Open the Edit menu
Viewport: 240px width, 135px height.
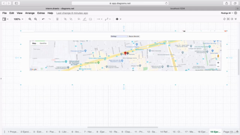12,13
